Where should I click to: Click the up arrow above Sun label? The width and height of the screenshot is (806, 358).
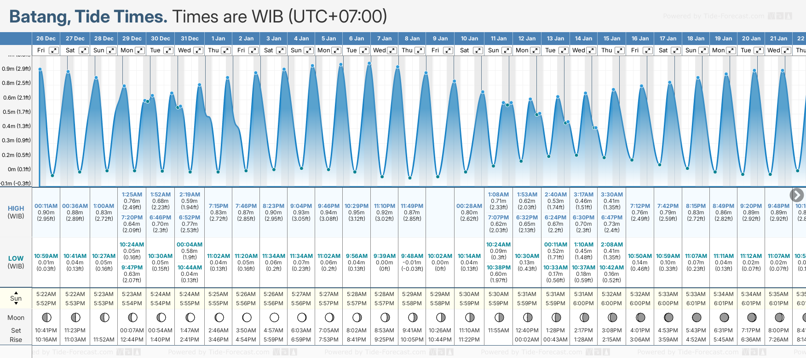pyautogui.click(x=16, y=292)
